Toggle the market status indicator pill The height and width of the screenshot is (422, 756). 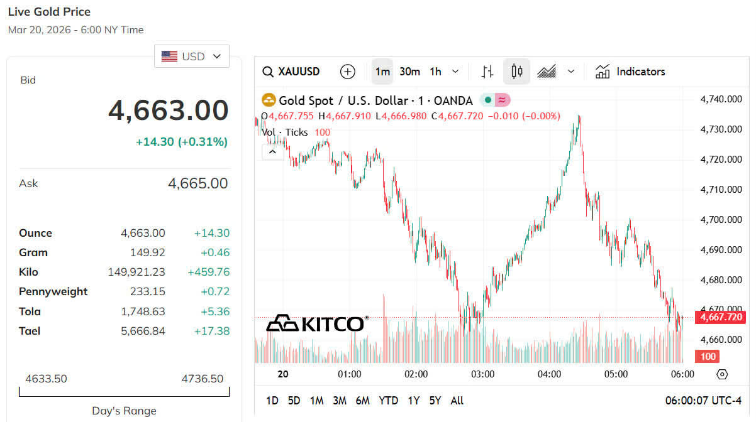495,100
